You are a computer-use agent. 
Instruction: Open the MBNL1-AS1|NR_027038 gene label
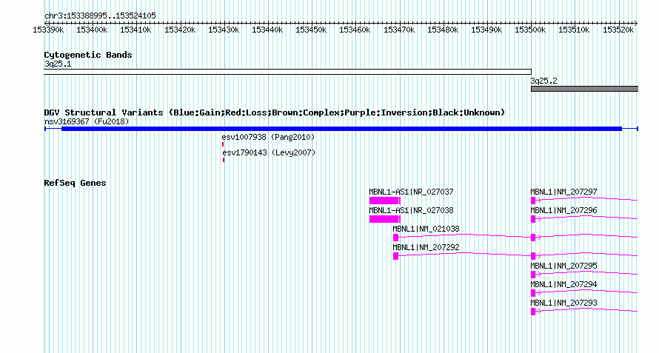coord(411,210)
